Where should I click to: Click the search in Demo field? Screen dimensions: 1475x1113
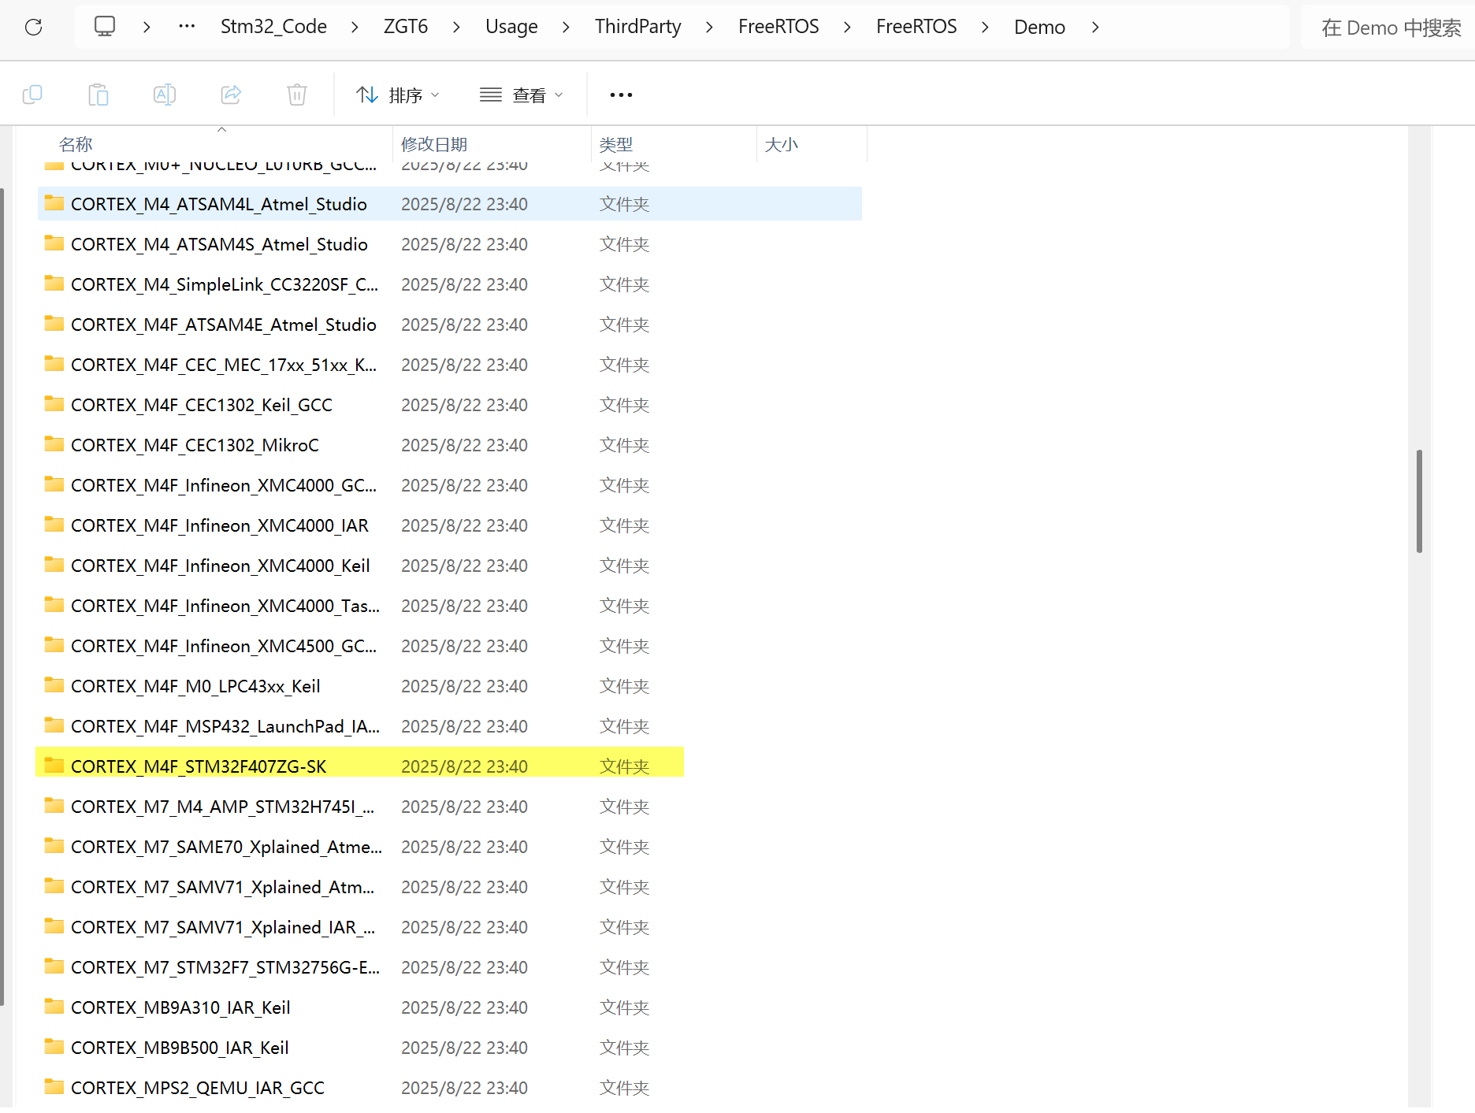click(x=1390, y=28)
